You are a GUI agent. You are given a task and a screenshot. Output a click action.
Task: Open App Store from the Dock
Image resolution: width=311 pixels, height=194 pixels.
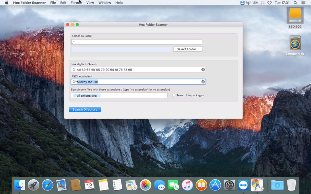(215, 185)
